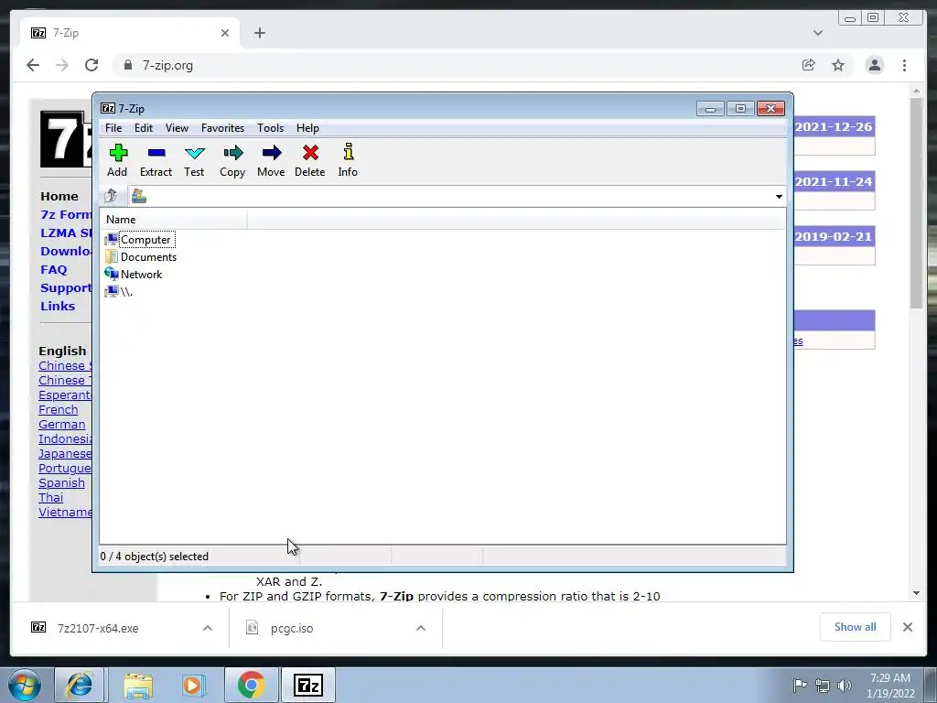The height and width of the screenshot is (703, 937).
Task: Click the French language link
Action: (x=58, y=409)
